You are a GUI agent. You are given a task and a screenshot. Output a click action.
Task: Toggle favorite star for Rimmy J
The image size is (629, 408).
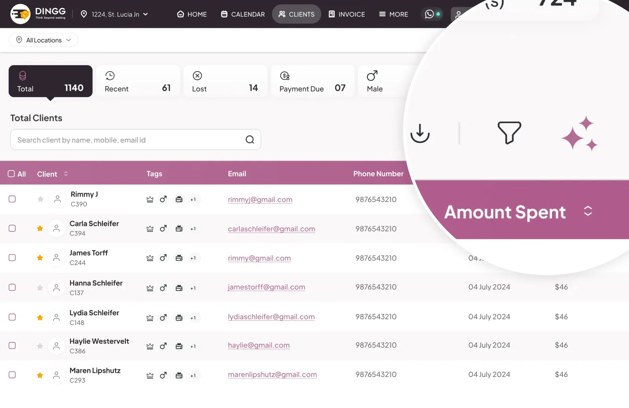[x=40, y=199]
